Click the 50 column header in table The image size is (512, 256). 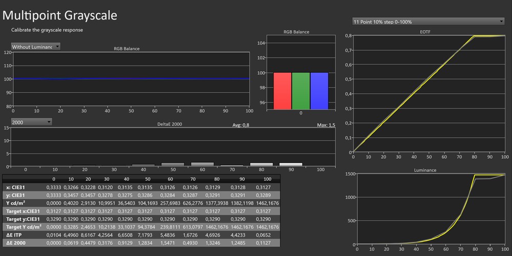pyautogui.click(x=147, y=179)
